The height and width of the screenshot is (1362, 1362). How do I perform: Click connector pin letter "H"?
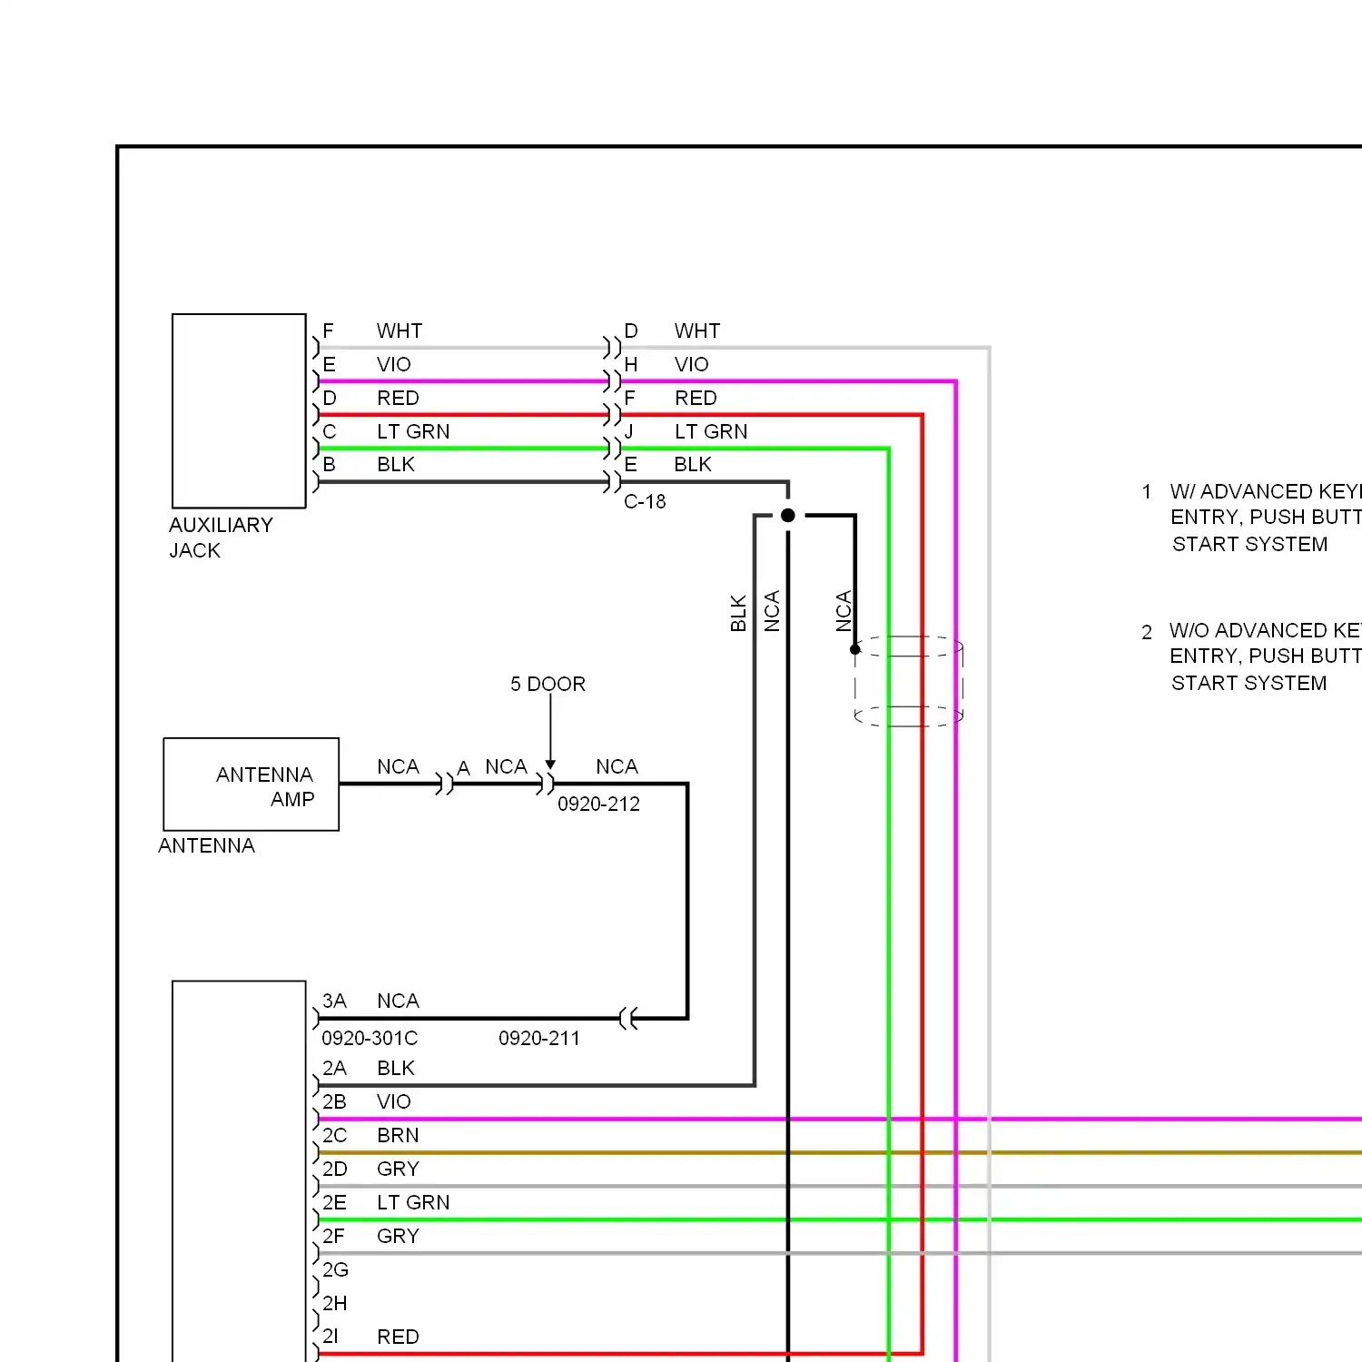tap(631, 364)
